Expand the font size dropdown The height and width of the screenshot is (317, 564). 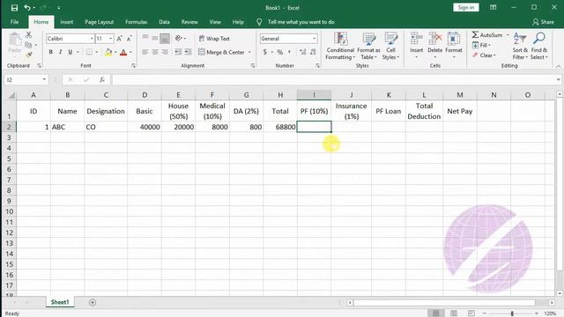click(111, 39)
